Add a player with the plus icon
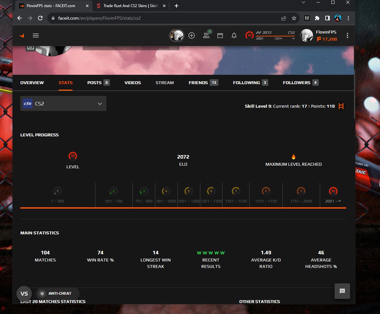Viewport: 380px width, 314px height. coord(192,36)
